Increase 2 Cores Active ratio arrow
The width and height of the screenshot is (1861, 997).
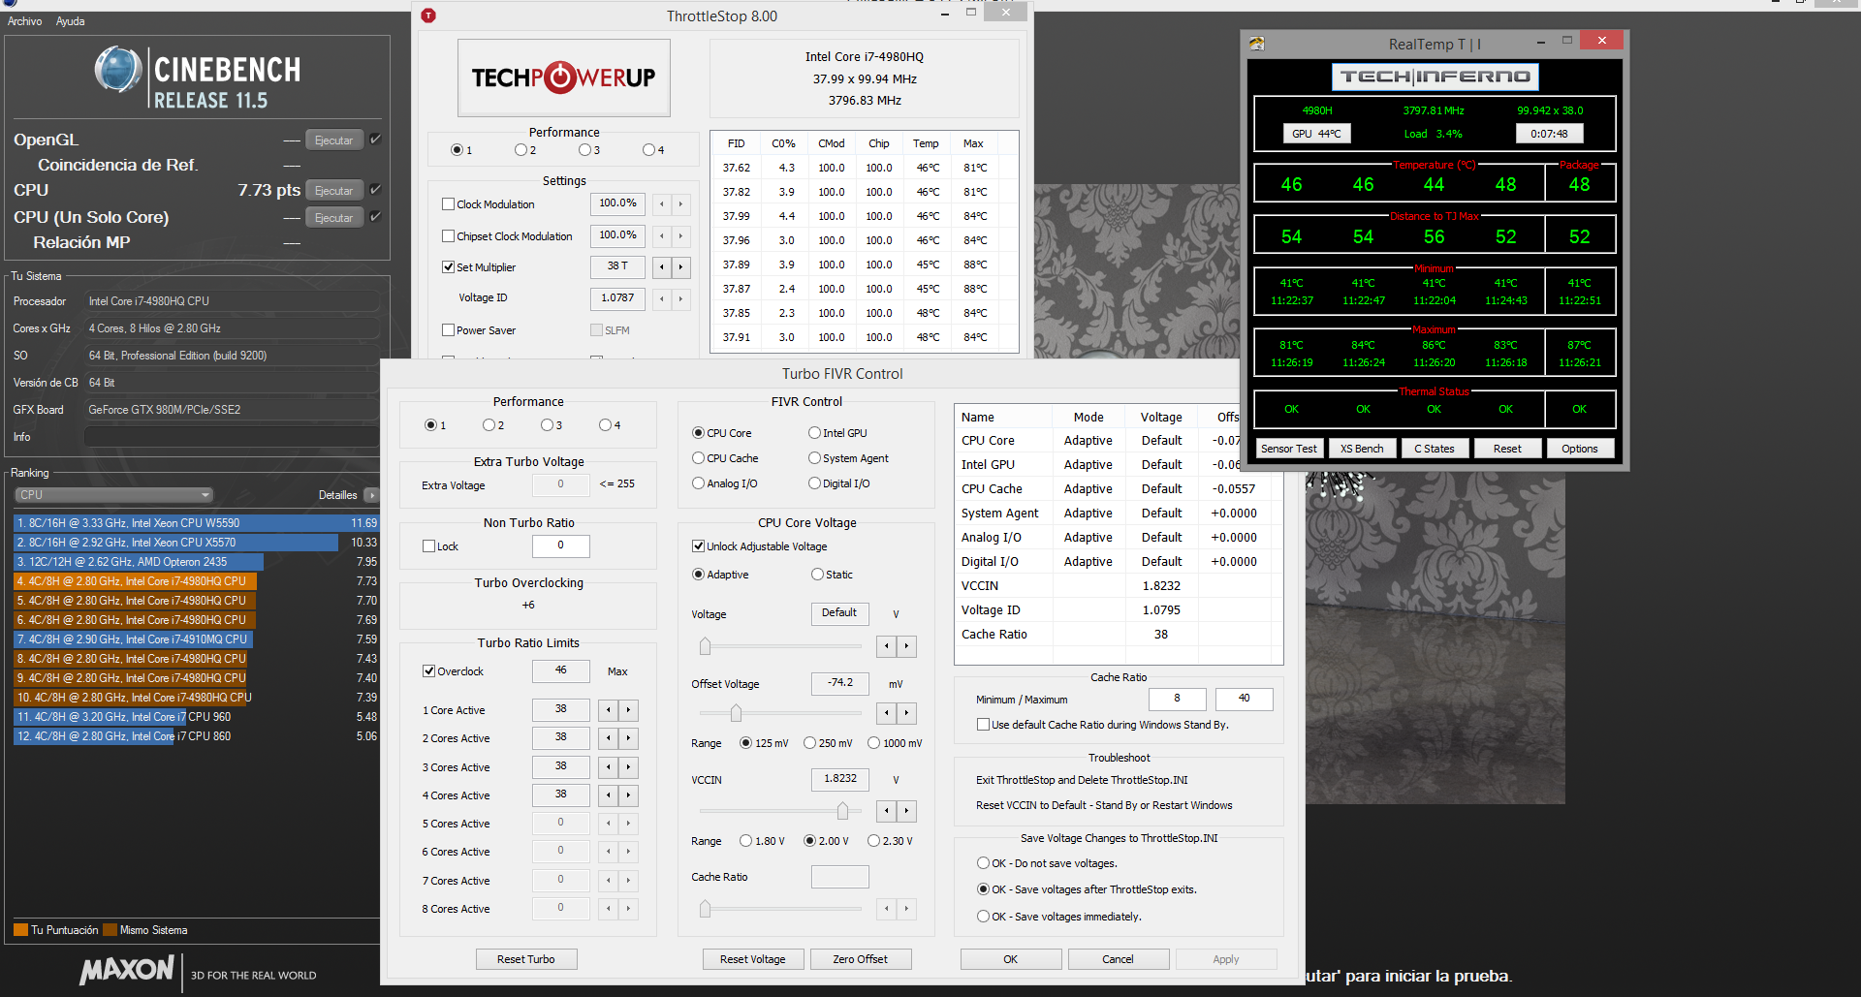pos(628,738)
